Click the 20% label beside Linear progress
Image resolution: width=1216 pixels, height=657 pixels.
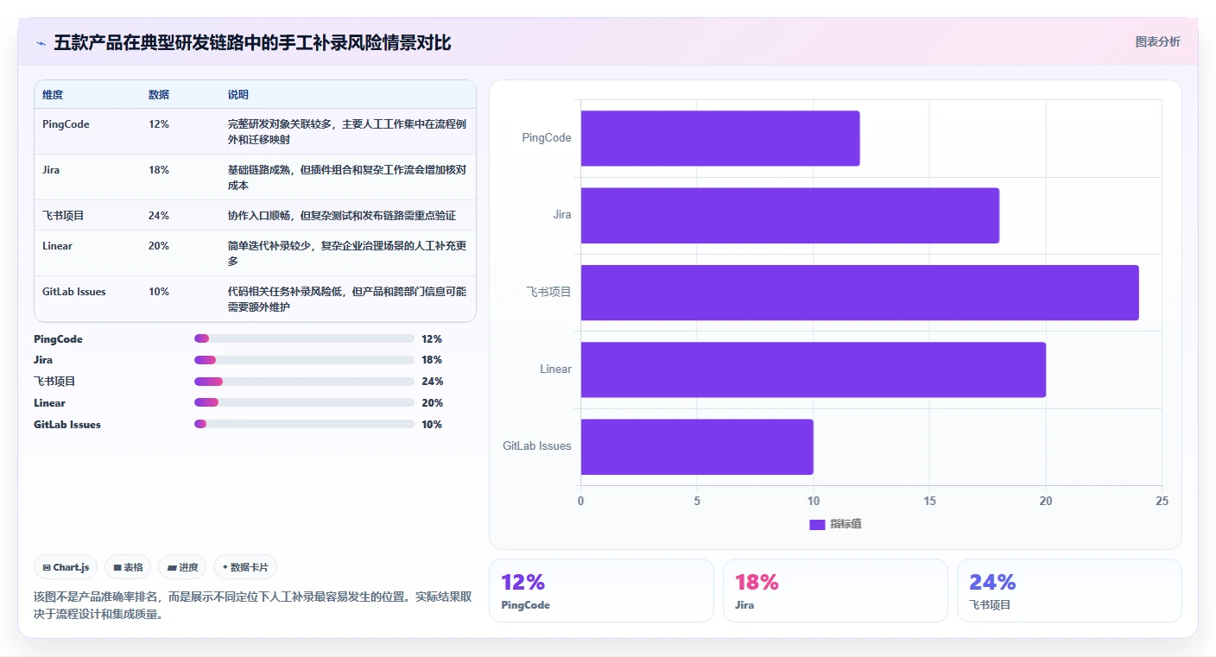(432, 403)
